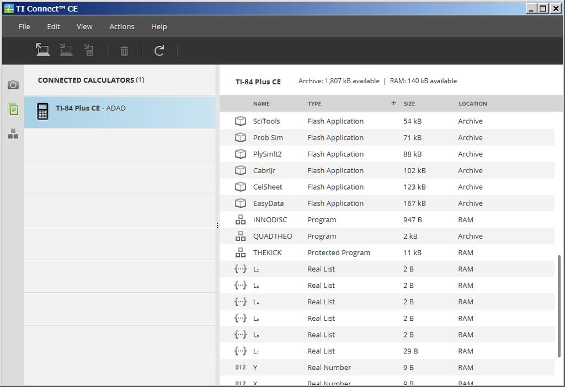The width and height of the screenshot is (565, 387).
Task: Click the braces list icon for L₃
Action: click(x=241, y=286)
